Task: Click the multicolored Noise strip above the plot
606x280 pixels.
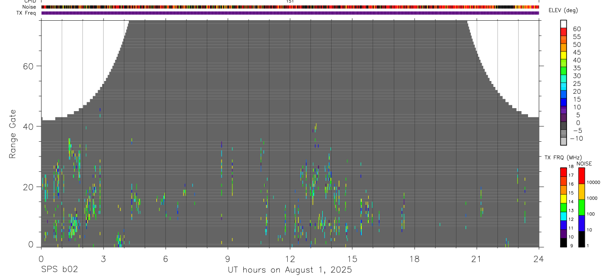Action: pyautogui.click(x=290, y=7)
